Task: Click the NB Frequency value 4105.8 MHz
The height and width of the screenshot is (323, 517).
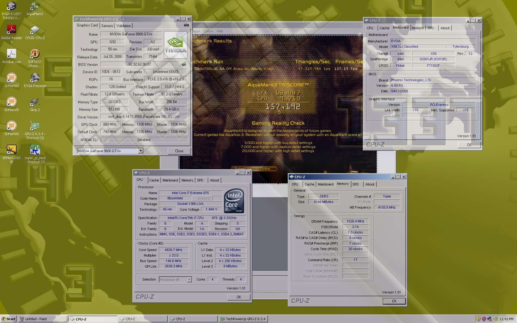Action: click(x=387, y=207)
